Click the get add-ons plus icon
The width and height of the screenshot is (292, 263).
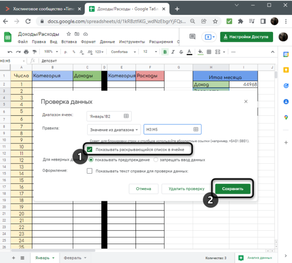tap(286, 143)
